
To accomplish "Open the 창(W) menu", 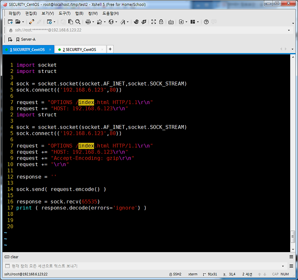I will click(93, 13).
